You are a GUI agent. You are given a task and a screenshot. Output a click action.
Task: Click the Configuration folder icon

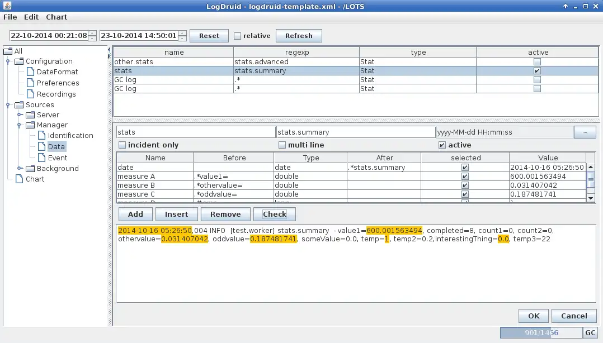point(19,61)
